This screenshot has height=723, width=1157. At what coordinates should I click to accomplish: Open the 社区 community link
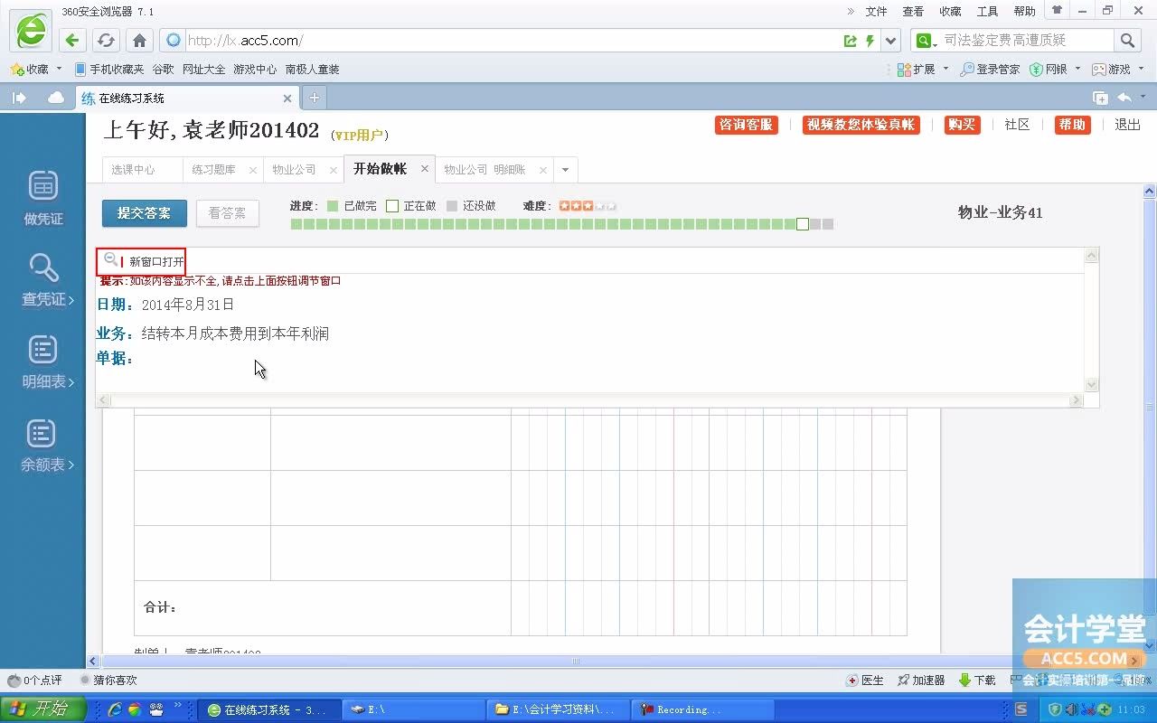point(1017,125)
